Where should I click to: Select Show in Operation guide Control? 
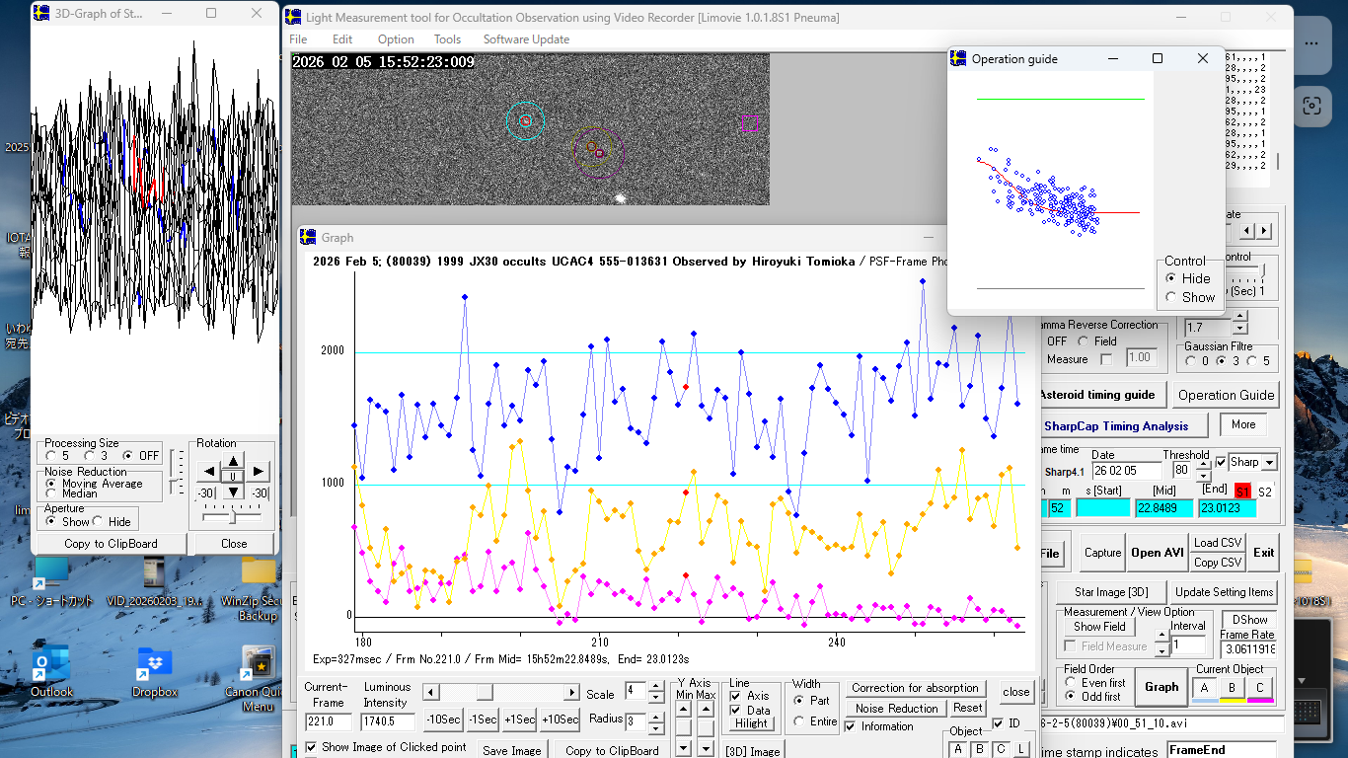pos(1171,297)
